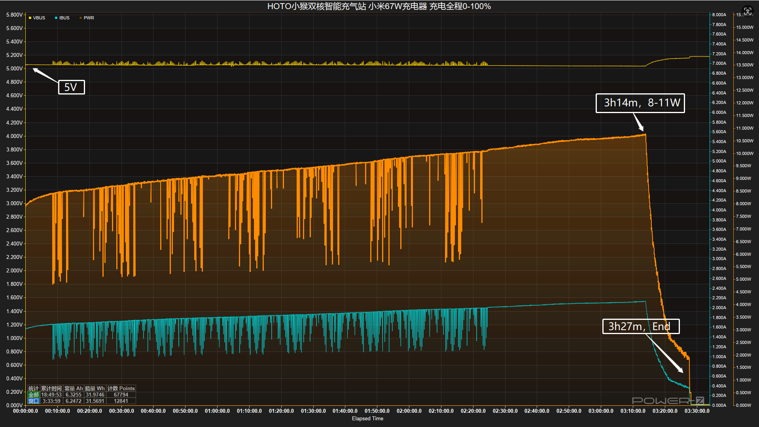Click the 03:30:00.0 time axis tick

tap(697, 411)
